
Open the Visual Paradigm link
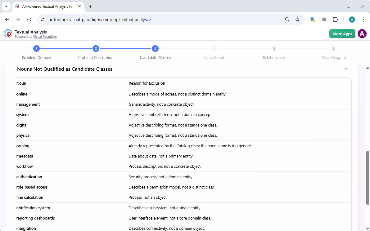point(45,36)
